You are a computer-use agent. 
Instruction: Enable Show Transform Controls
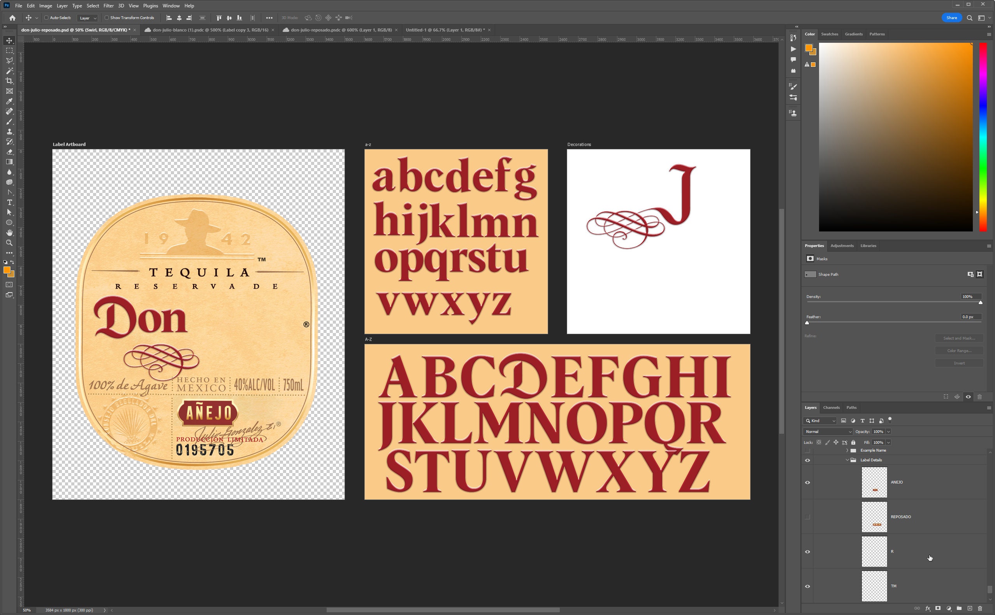point(107,18)
